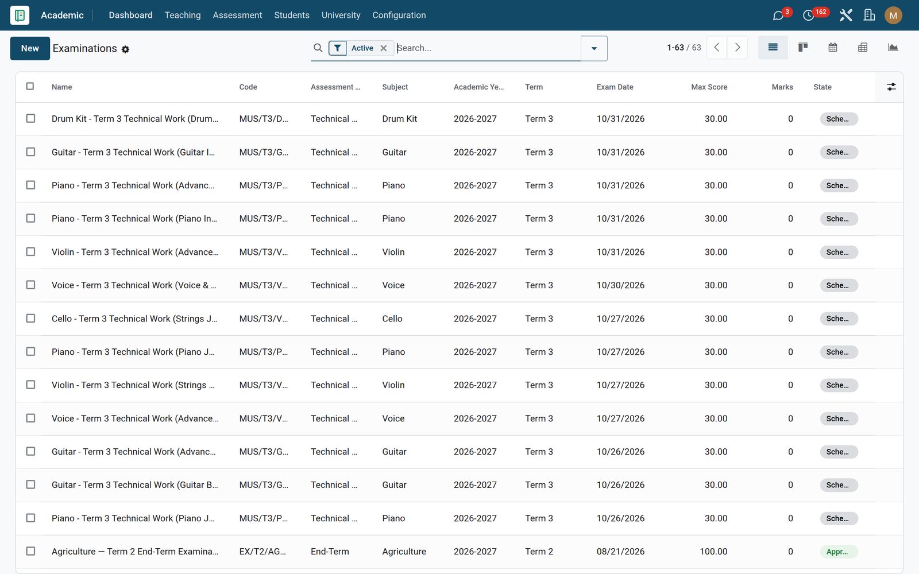Image resolution: width=919 pixels, height=574 pixels.
Task: Click the filter funnel icon
Action: [x=338, y=48]
